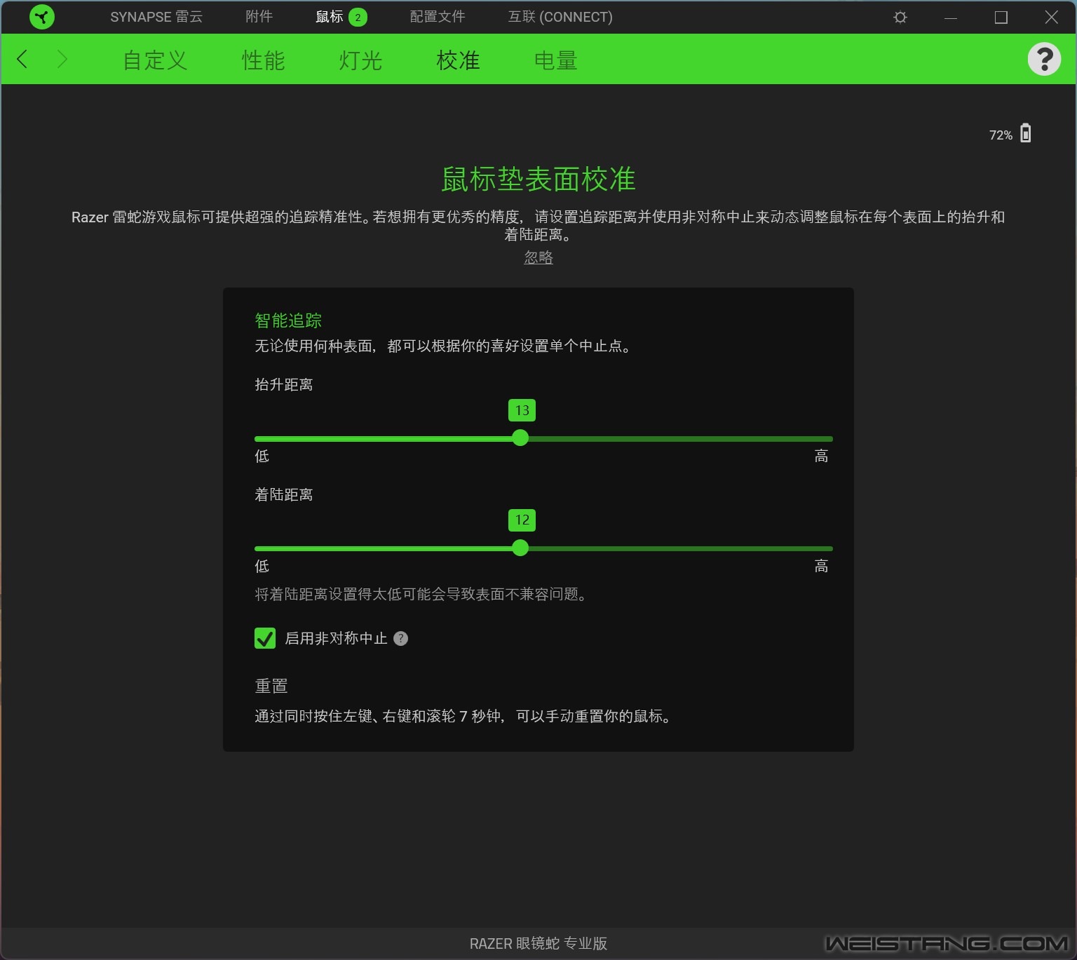Image resolution: width=1077 pixels, height=960 pixels.
Task: Click the 抬升距离 value label 13
Action: 522,410
